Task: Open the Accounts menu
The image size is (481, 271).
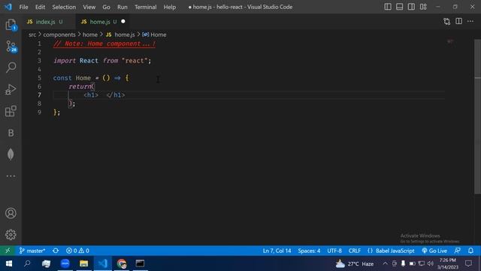Action: point(11,213)
